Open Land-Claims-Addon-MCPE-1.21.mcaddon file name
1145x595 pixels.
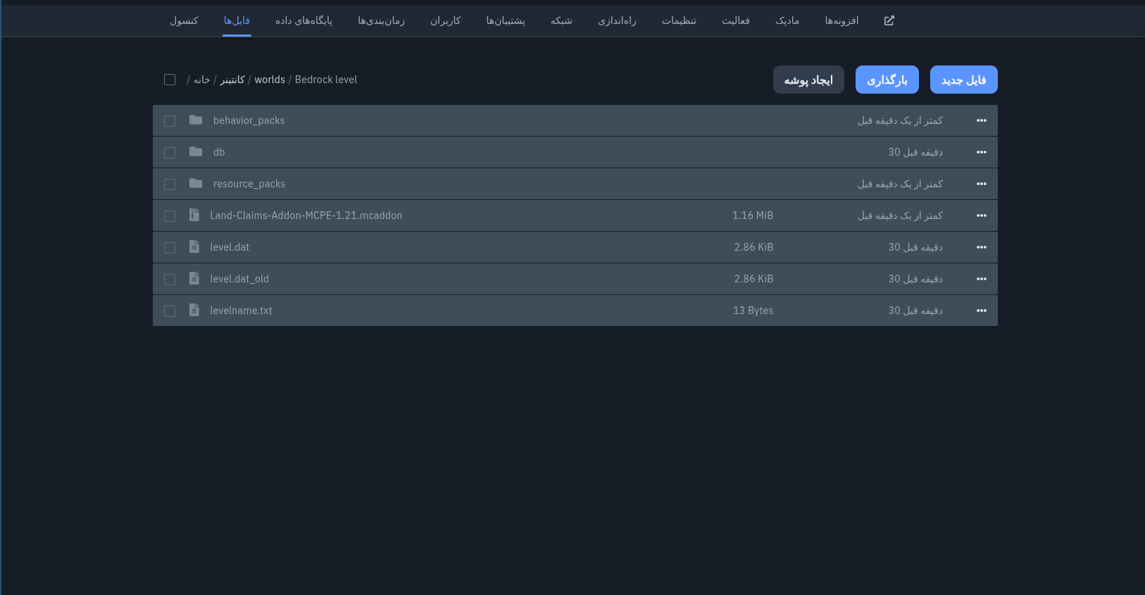pos(306,215)
